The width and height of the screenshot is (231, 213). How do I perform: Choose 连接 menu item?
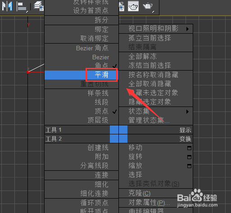coord(101,175)
